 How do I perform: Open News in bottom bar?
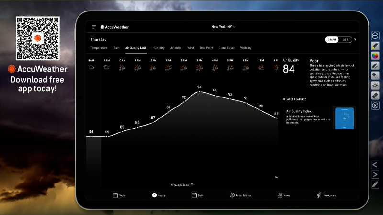(x=283, y=195)
